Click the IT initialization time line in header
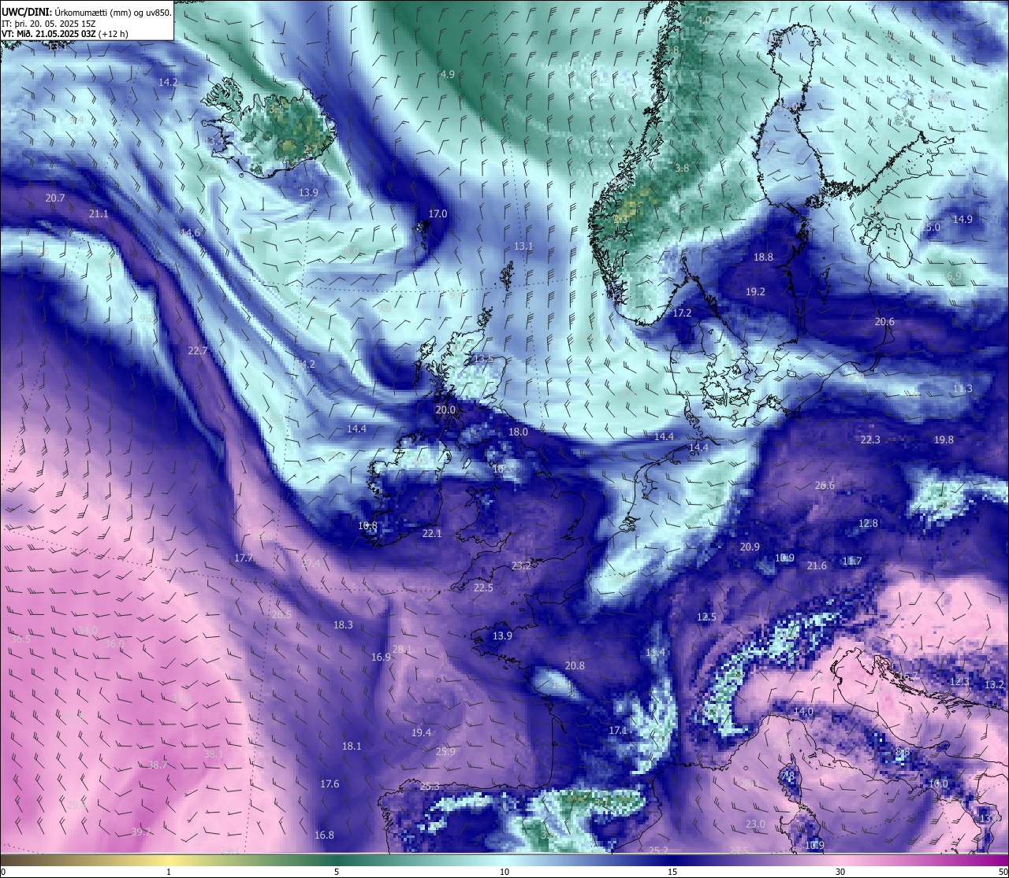This screenshot has height=878, width=1009. click(49, 24)
